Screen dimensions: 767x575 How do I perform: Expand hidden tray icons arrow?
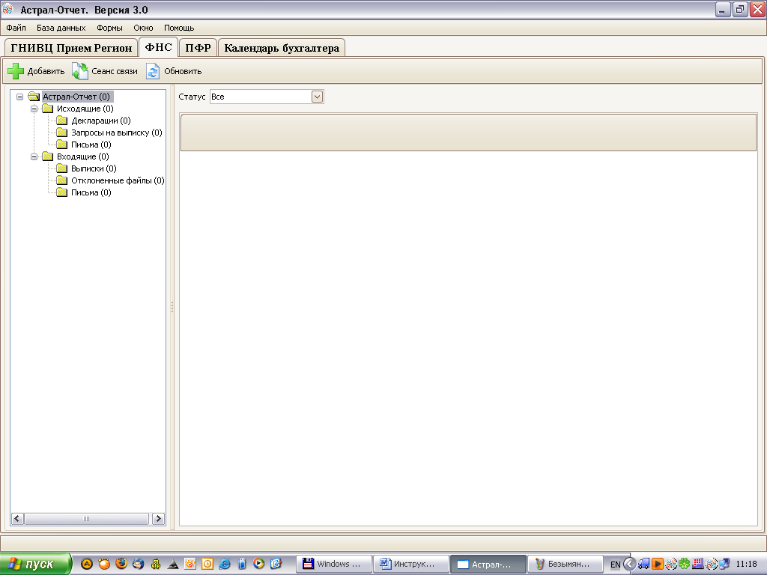629,565
